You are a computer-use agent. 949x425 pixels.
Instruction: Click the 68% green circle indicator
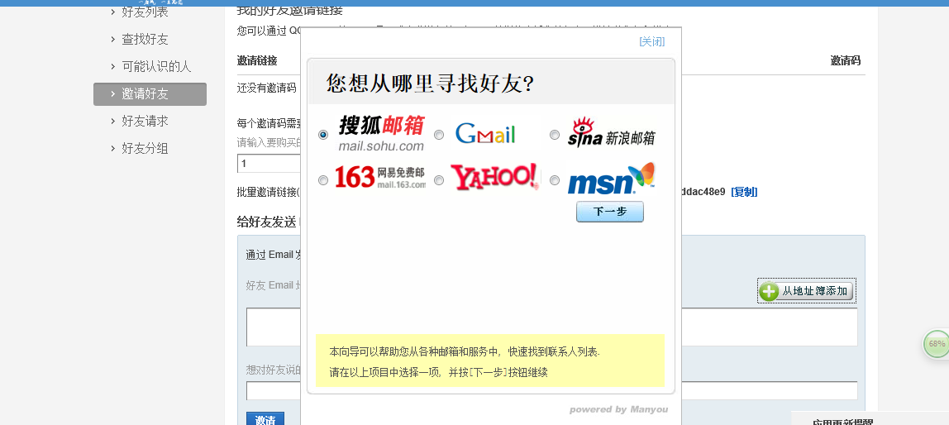click(937, 344)
